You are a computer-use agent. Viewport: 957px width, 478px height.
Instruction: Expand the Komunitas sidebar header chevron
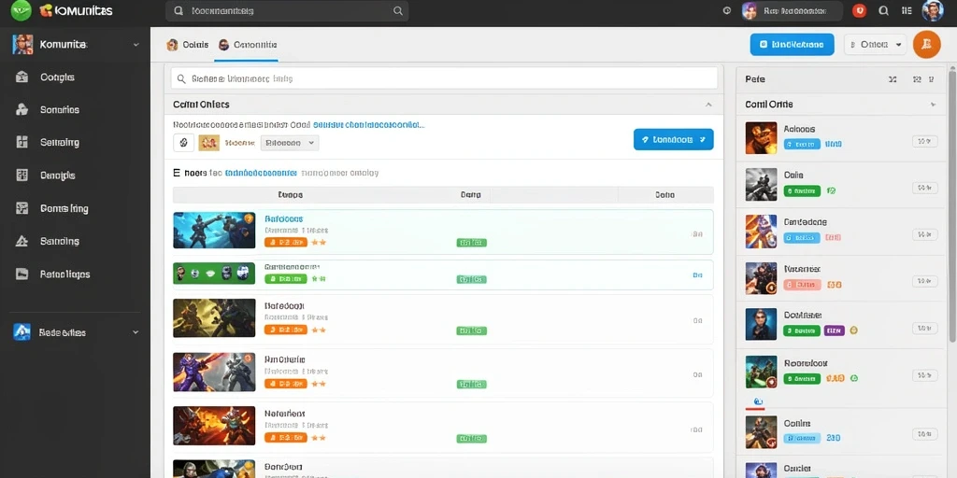136,45
